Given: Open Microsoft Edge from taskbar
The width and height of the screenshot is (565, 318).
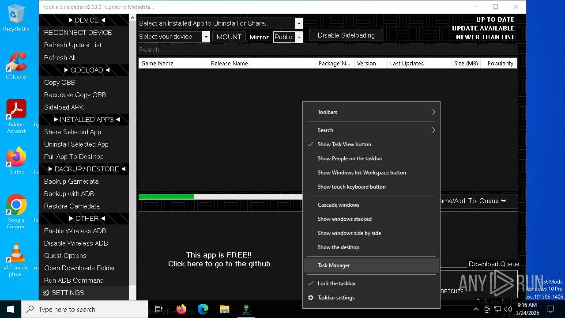Looking at the screenshot, I should pos(203,309).
